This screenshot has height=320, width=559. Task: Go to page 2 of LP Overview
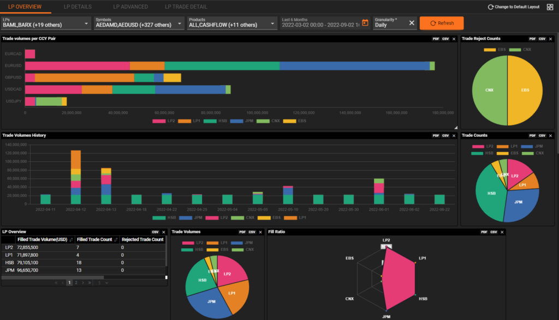pyautogui.click(x=76, y=282)
